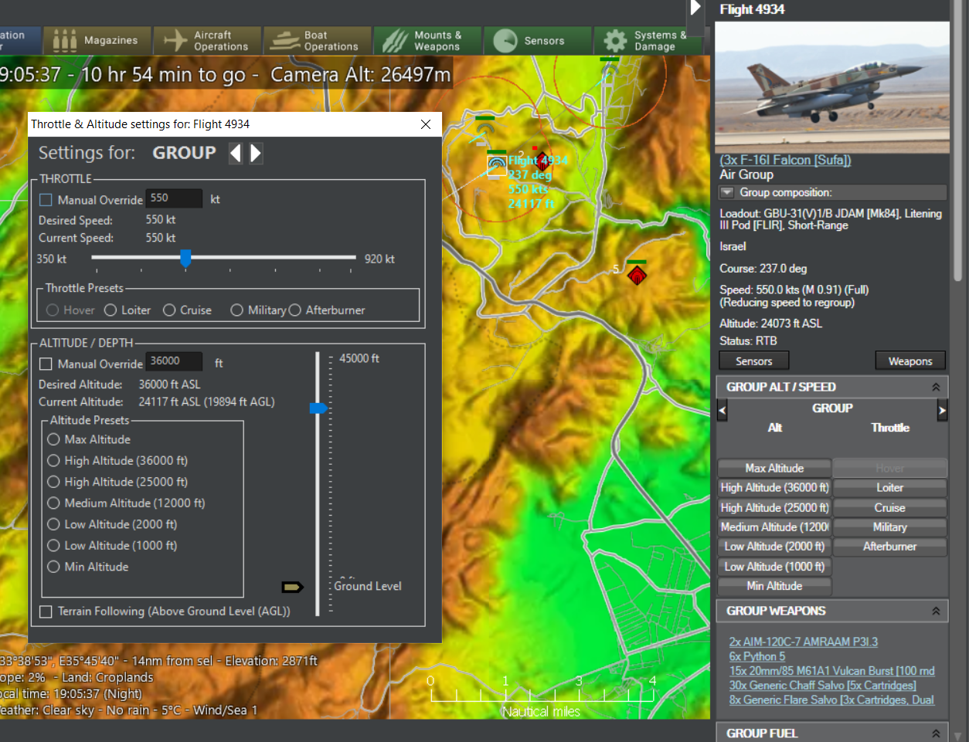Click the previous unit arrow beside GROUP

[x=236, y=153]
